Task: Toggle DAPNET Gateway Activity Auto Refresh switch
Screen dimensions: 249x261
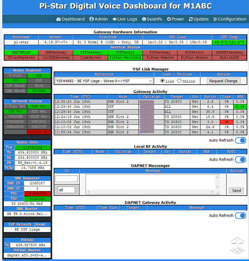Action: coord(241,216)
